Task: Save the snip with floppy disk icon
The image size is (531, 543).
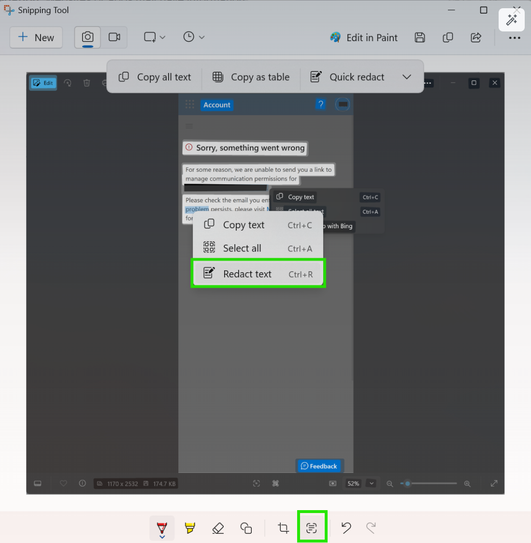Action: pyautogui.click(x=420, y=38)
